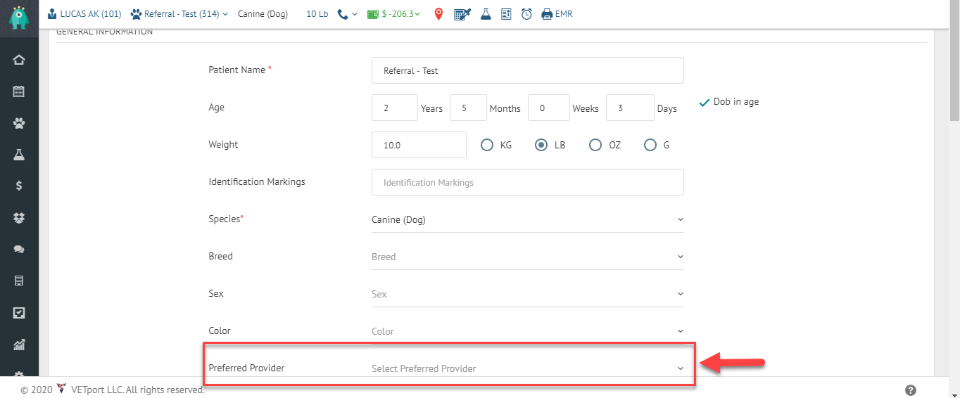Screen dimensions: 960x398
Task: Click the dollar billing icon in sidebar
Action: [19, 186]
